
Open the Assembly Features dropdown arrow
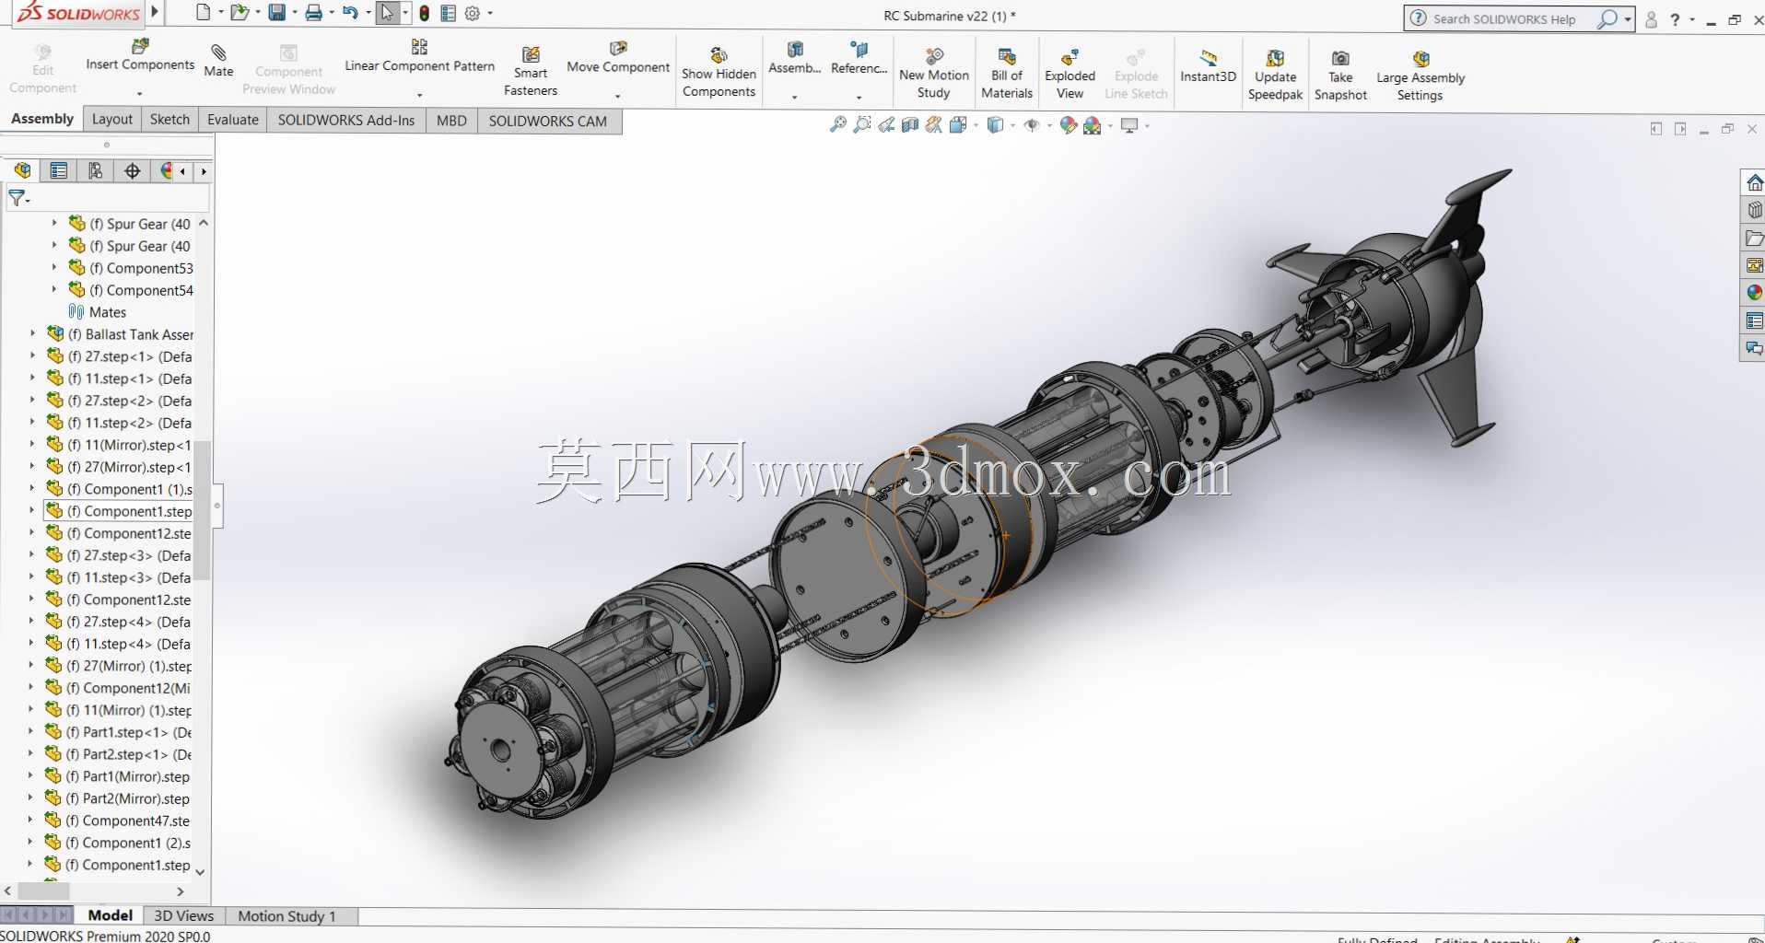coord(794,97)
